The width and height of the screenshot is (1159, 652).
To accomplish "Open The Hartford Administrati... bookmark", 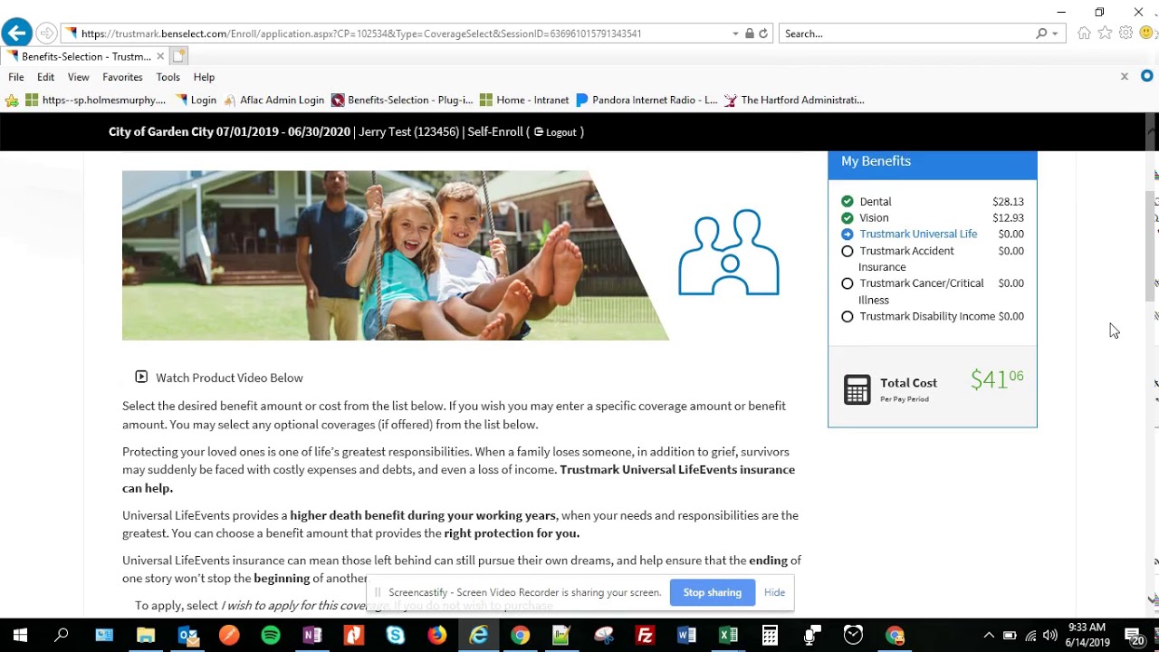I will (x=794, y=101).
